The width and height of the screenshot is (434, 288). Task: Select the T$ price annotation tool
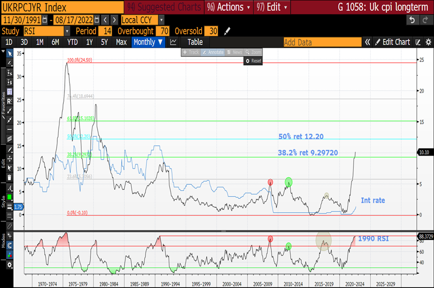[x=10, y=83]
